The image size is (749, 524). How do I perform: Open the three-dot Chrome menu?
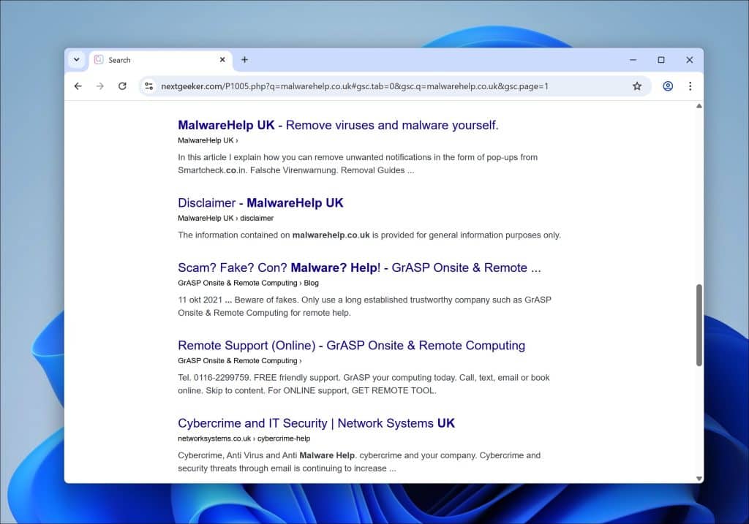[690, 86]
